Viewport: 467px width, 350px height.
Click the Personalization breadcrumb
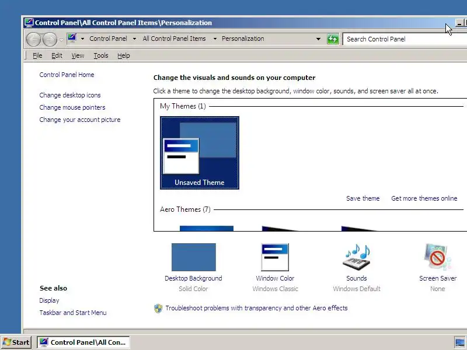click(243, 38)
